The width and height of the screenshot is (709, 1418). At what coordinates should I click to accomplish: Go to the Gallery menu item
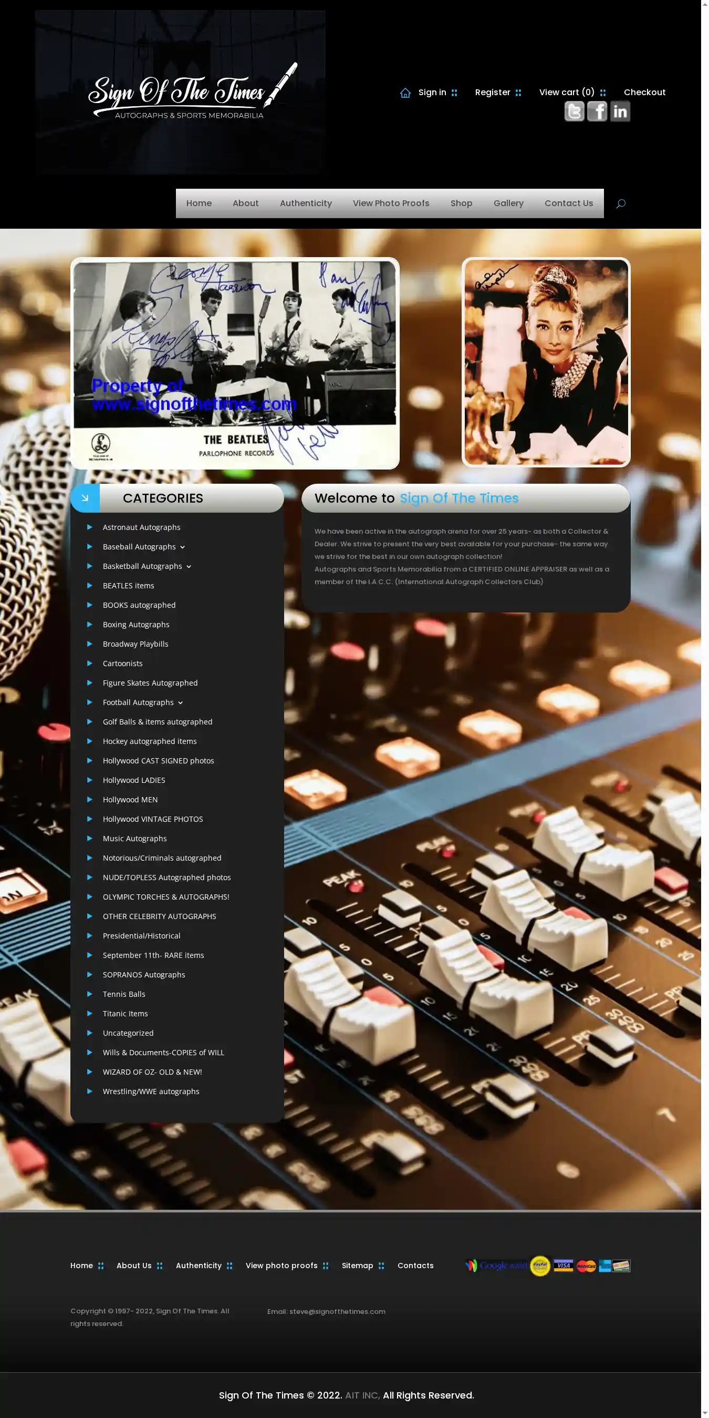(508, 203)
